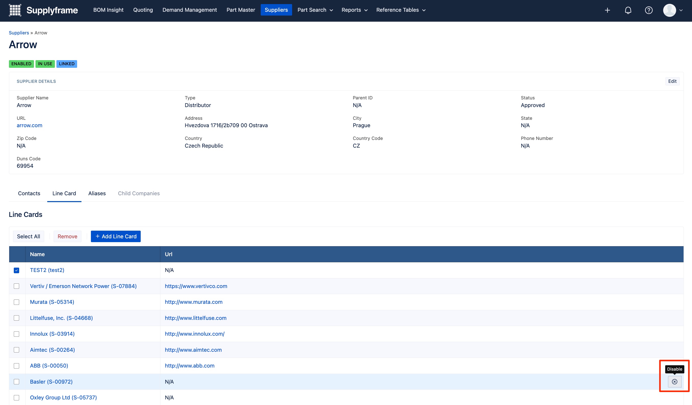
Task: Check the Basler (S-00972) checkbox
Action: [17, 382]
